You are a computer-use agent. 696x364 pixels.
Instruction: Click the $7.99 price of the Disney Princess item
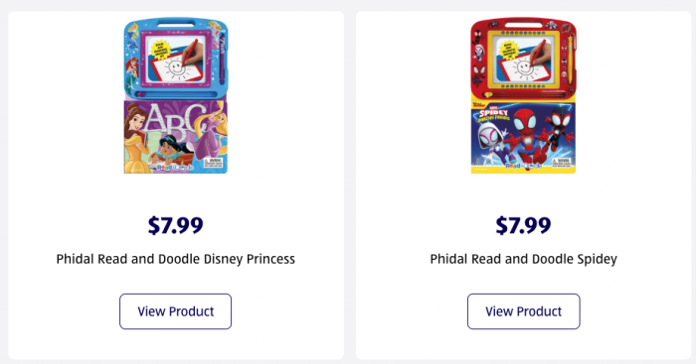pos(175,225)
